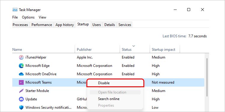Click the vertical scrollbar of startup list
The width and height of the screenshot is (225, 112).
[x=207, y=77]
